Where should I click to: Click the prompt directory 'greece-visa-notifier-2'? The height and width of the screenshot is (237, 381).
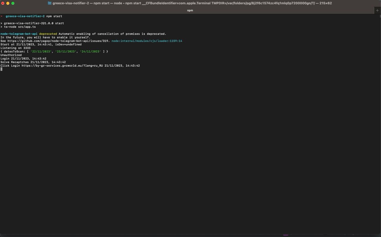[x=25, y=16]
